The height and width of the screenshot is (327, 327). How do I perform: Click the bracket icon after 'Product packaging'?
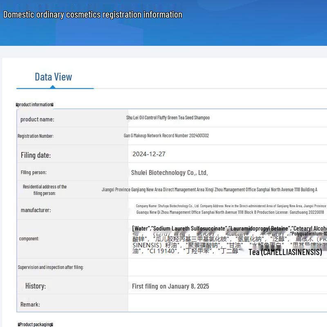point(52,325)
